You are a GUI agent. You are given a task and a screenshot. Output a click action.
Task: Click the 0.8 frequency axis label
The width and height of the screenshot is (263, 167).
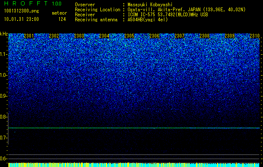tap(3, 117)
